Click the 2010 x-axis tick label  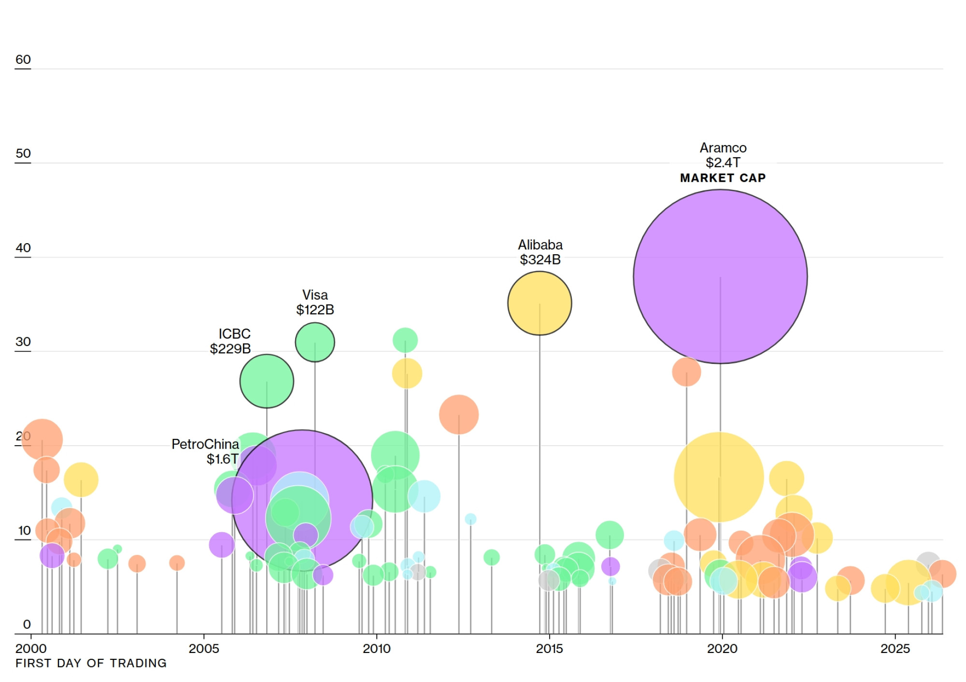click(x=377, y=649)
